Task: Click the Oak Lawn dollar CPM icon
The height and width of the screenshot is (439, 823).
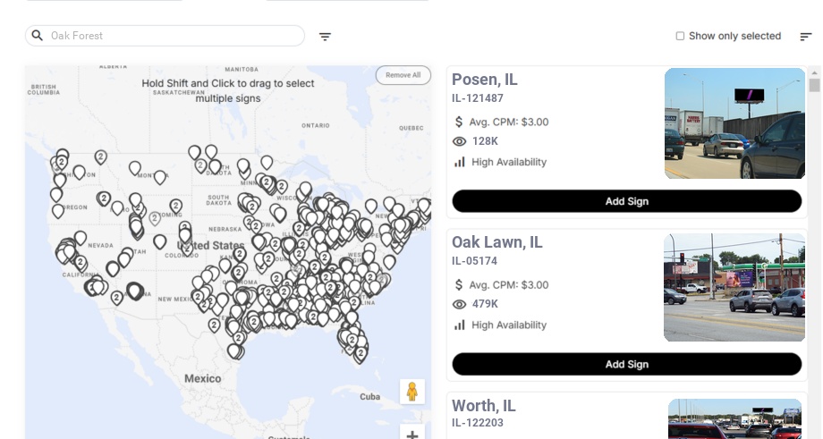Action: point(460,285)
